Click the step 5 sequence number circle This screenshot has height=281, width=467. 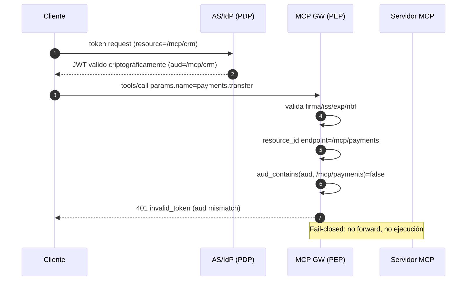320,150
